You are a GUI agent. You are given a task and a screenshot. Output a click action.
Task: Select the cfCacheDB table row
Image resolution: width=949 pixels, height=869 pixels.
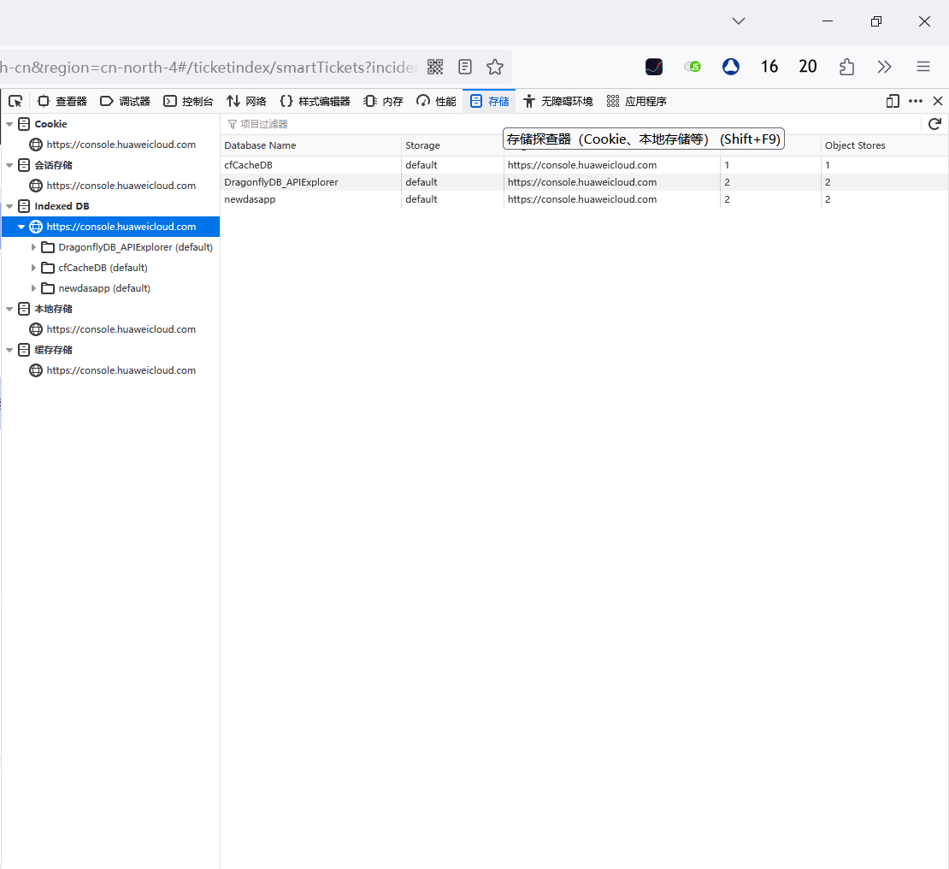tap(585, 165)
